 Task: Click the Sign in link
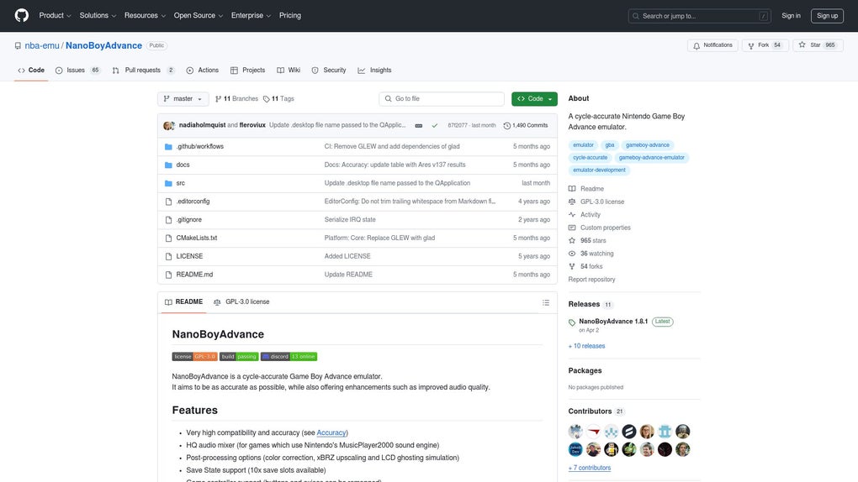pyautogui.click(x=791, y=15)
